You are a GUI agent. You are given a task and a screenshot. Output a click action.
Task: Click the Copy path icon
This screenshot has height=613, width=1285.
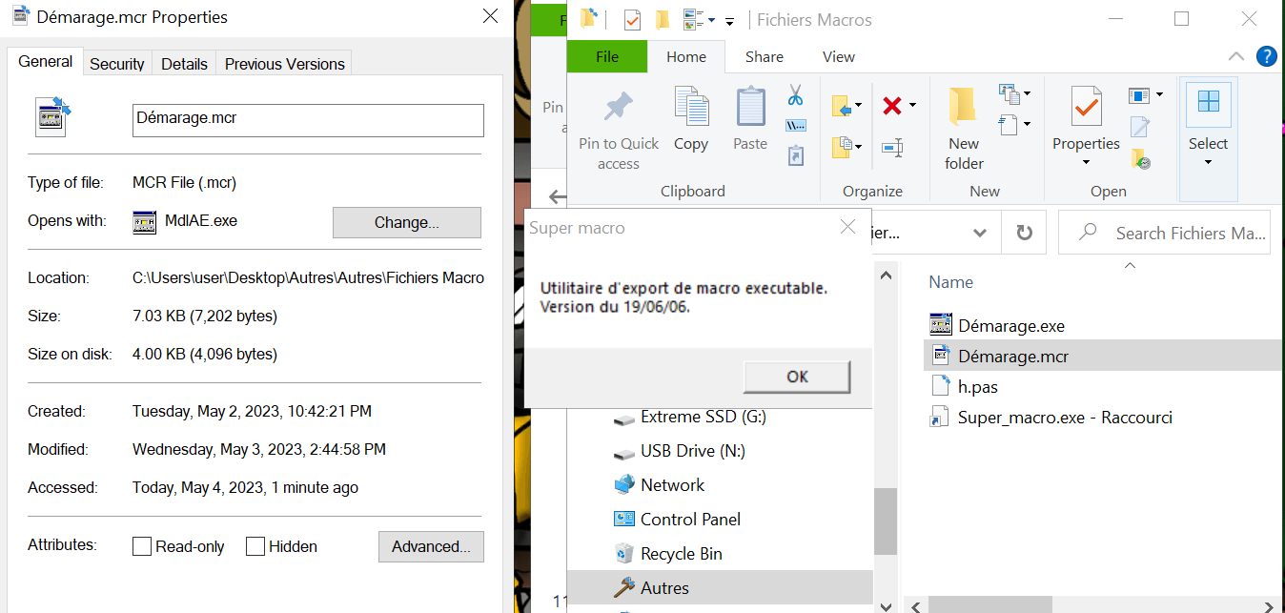click(x=796, y=125)
